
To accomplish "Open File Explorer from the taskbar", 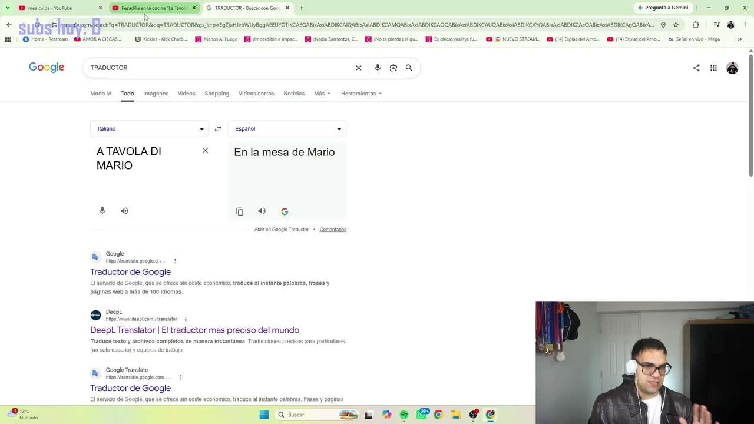I will 456,415.
